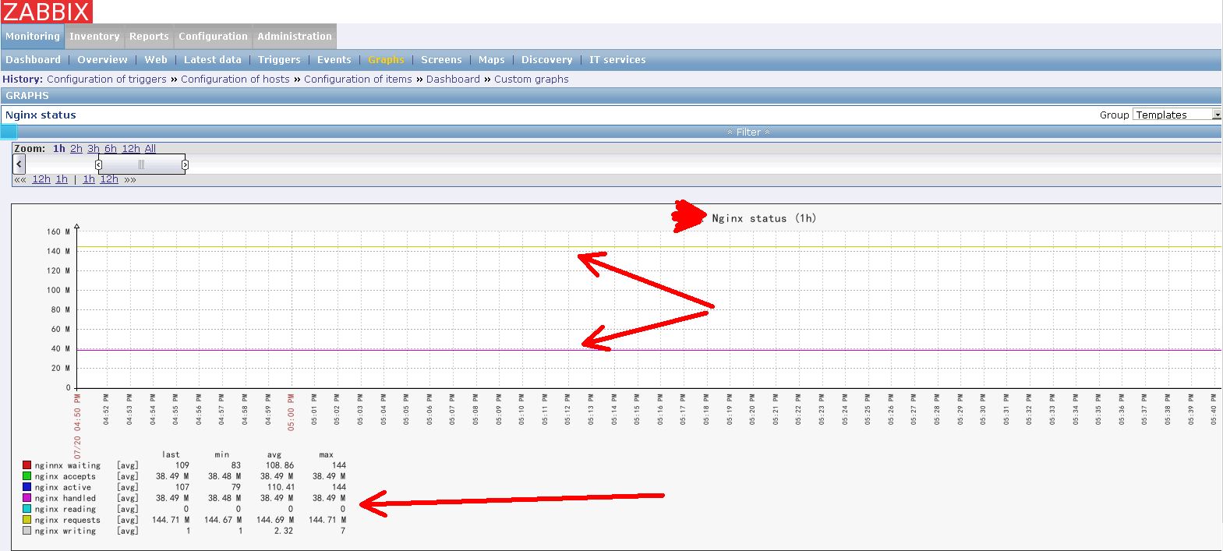
Task: Open the Triggers submenu item
Action: click(279, 59)
